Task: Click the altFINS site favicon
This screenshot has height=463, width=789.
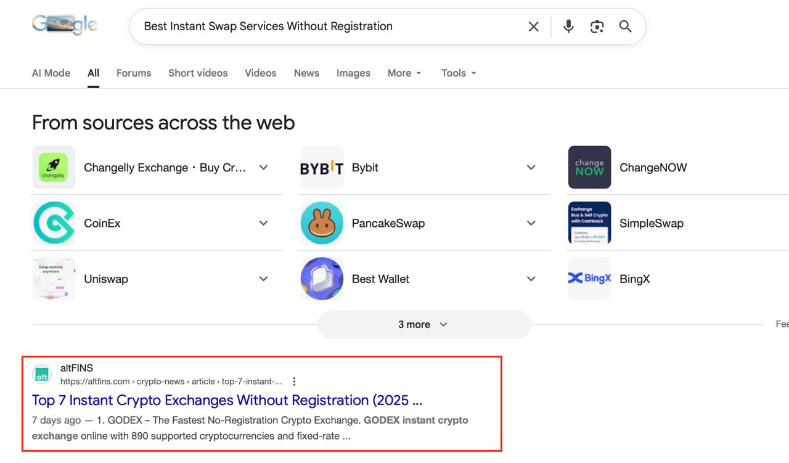Action: point(42,374)
